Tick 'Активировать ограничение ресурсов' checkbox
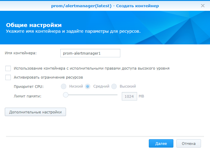Viewport: 210px width, 150px height. (x=8, y=77)
